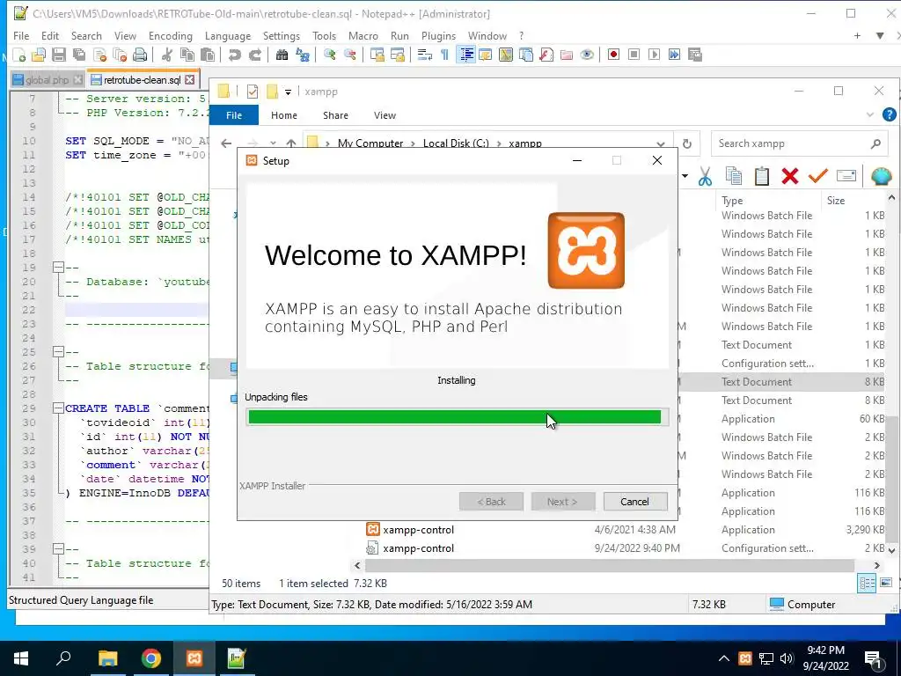Viewport: 901px width, 676px height.
Task: Open the Macro menu in Notepad++
Action: [x=363, y=35]
